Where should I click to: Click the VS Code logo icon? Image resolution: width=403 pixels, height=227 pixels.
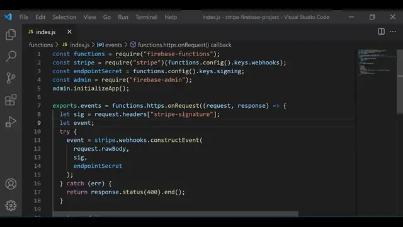[x=8, y=17]
